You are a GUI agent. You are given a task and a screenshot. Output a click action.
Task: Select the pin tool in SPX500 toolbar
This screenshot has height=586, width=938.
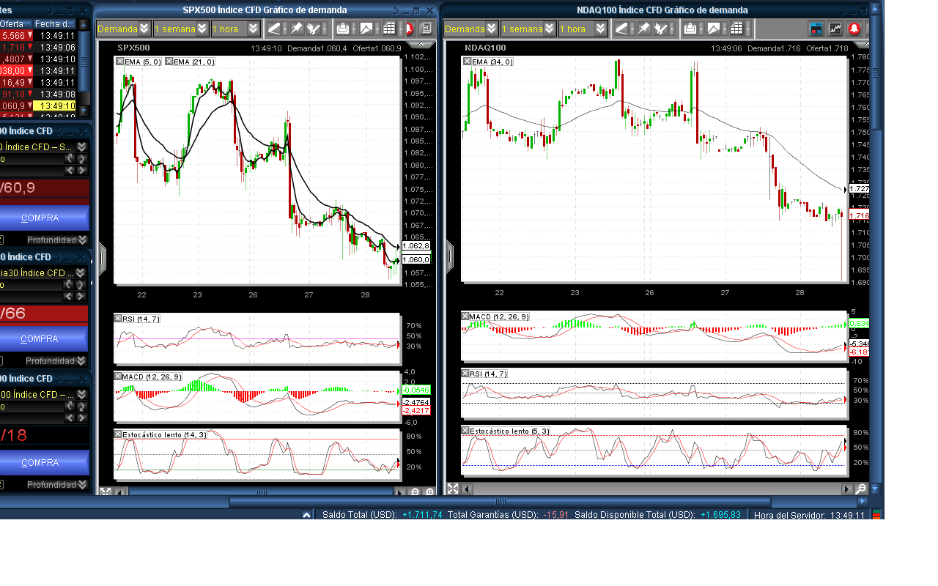point(296,29)
